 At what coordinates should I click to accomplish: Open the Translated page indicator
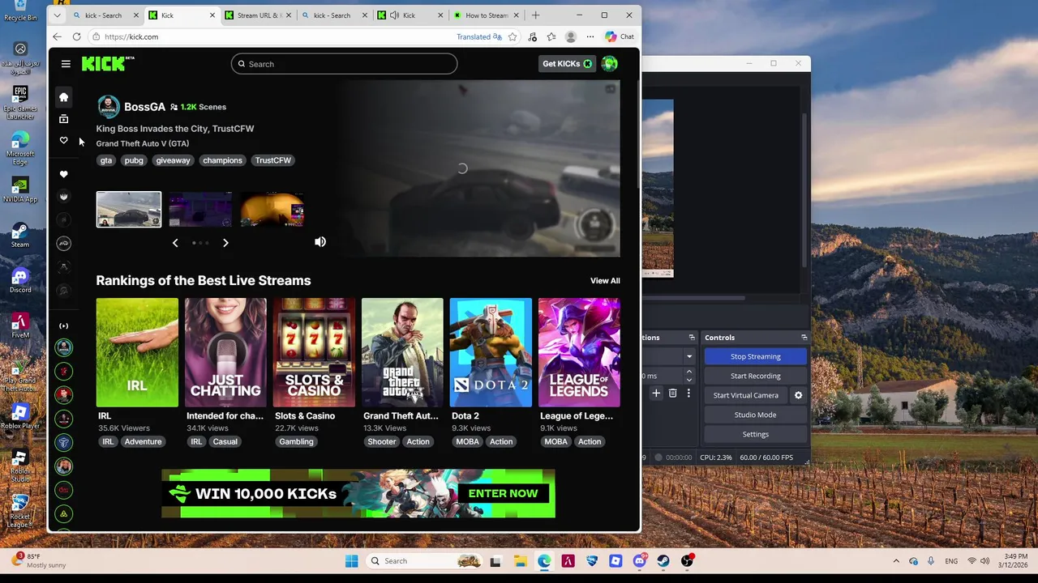(x=479, y=36)
